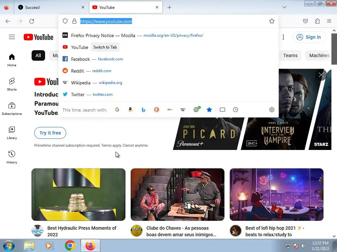The width and height of the screenshot is (337, 252).
Task: Search this time with Wikipedia icon
Action: [x=183, y=110]
